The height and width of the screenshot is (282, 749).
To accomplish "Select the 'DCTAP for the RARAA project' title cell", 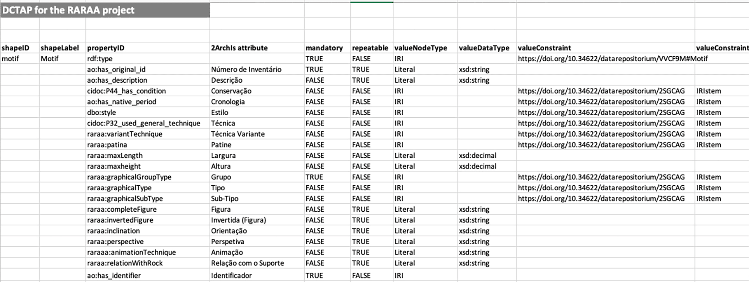I will (105, 10).
